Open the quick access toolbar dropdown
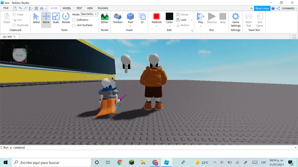The width and height of the screenshot is (298, 167). (46, 9)
